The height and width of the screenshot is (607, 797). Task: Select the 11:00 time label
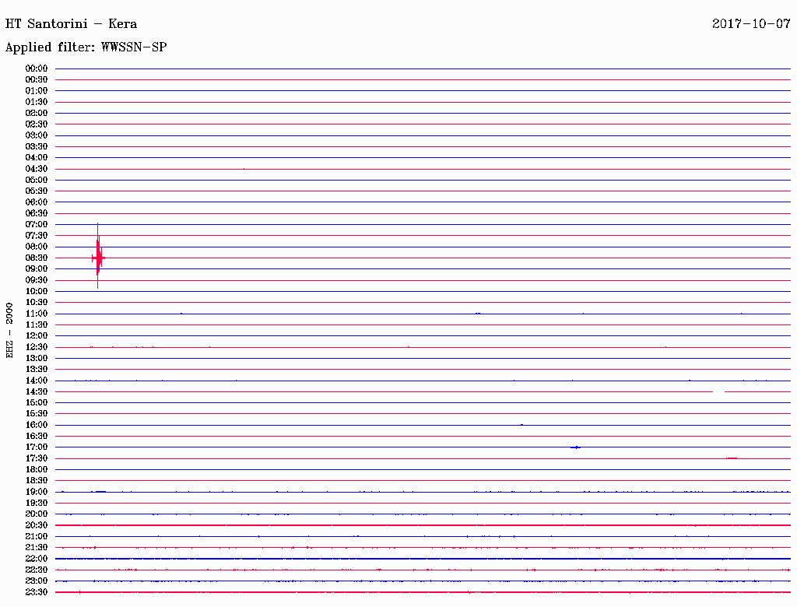click(x=37, y=314)
